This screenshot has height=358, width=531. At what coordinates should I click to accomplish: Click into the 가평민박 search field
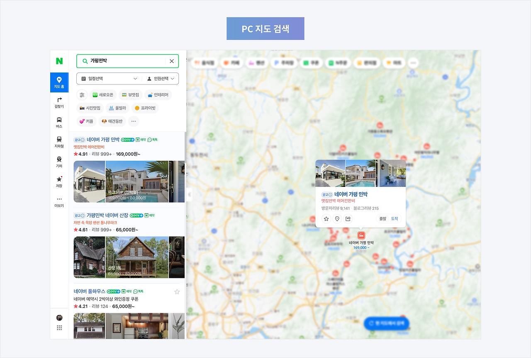pos(127,61)
